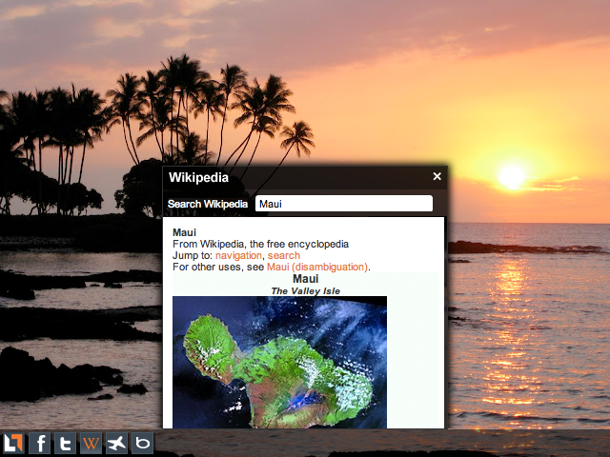The width and height of the screenshot is (610, 457).
Task: Click the Search Wikipedia label
Action: point(208,204)
